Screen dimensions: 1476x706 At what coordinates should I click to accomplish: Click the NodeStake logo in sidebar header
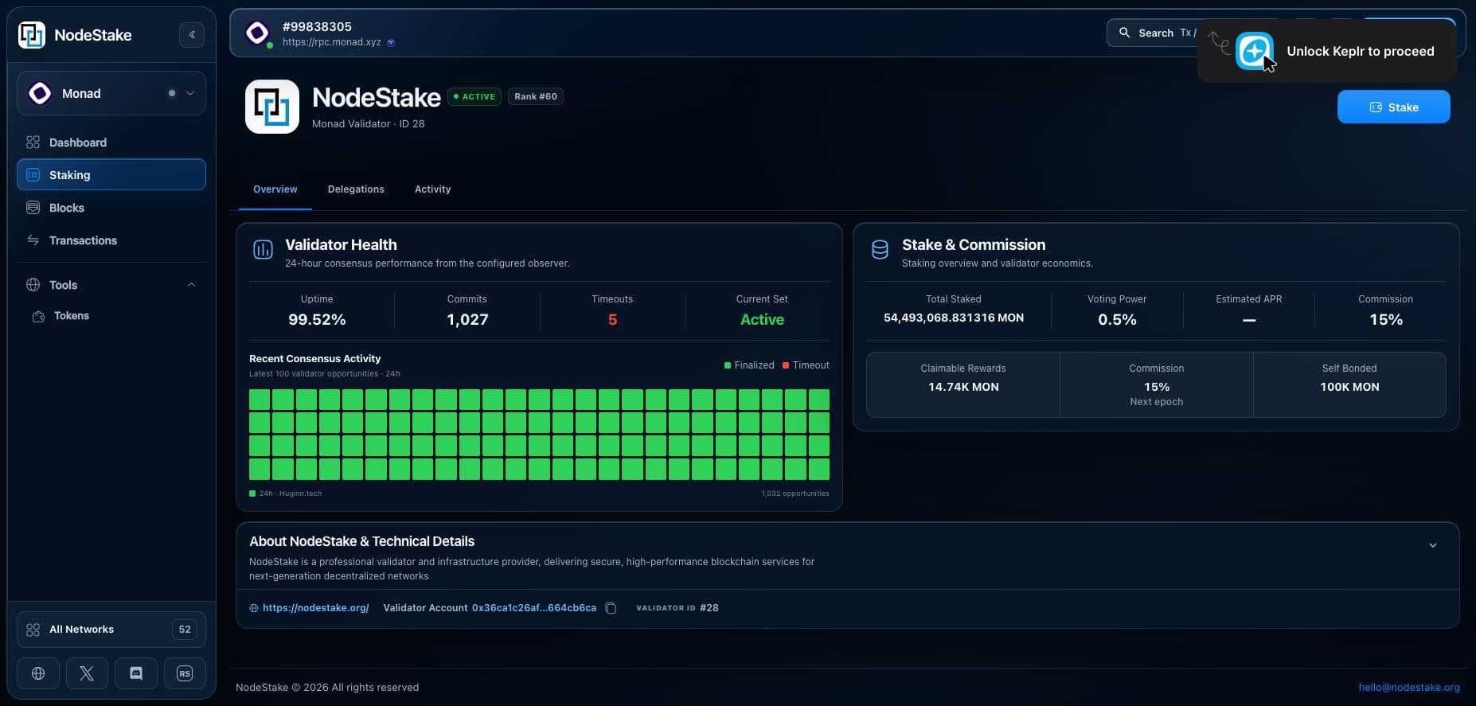point(32,35)
